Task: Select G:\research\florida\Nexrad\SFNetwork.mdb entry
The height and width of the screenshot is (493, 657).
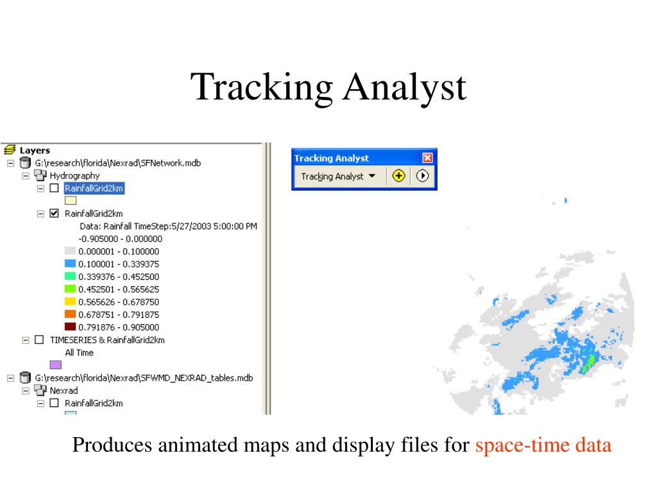Action: coord(118,162)
